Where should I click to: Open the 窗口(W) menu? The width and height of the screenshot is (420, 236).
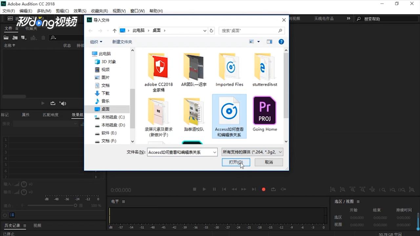[x=137, y=11]
